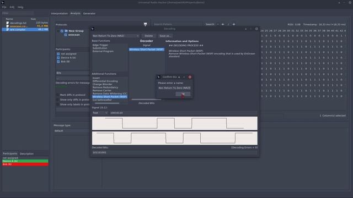Click the decodings.txt file icon
This screenshot has width=353, height=198.
[7, 23]
